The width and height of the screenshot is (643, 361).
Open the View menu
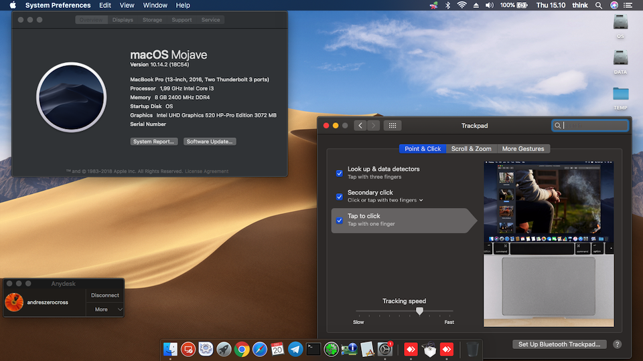[127, 5]
